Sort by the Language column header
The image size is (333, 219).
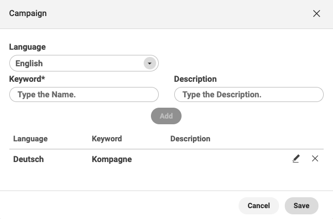(31, 139)
